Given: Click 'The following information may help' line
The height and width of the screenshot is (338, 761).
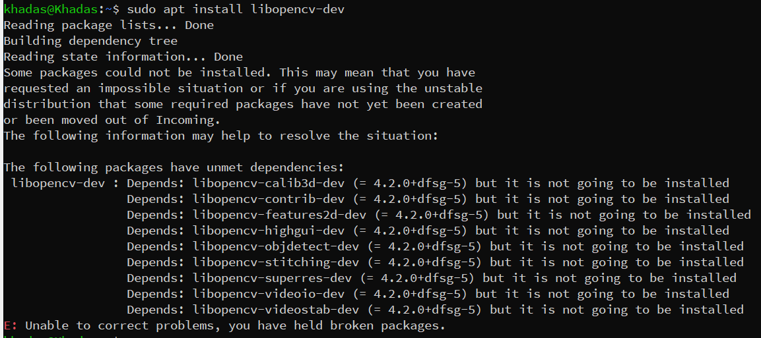Looking at the screenshot, I should 221,136.
